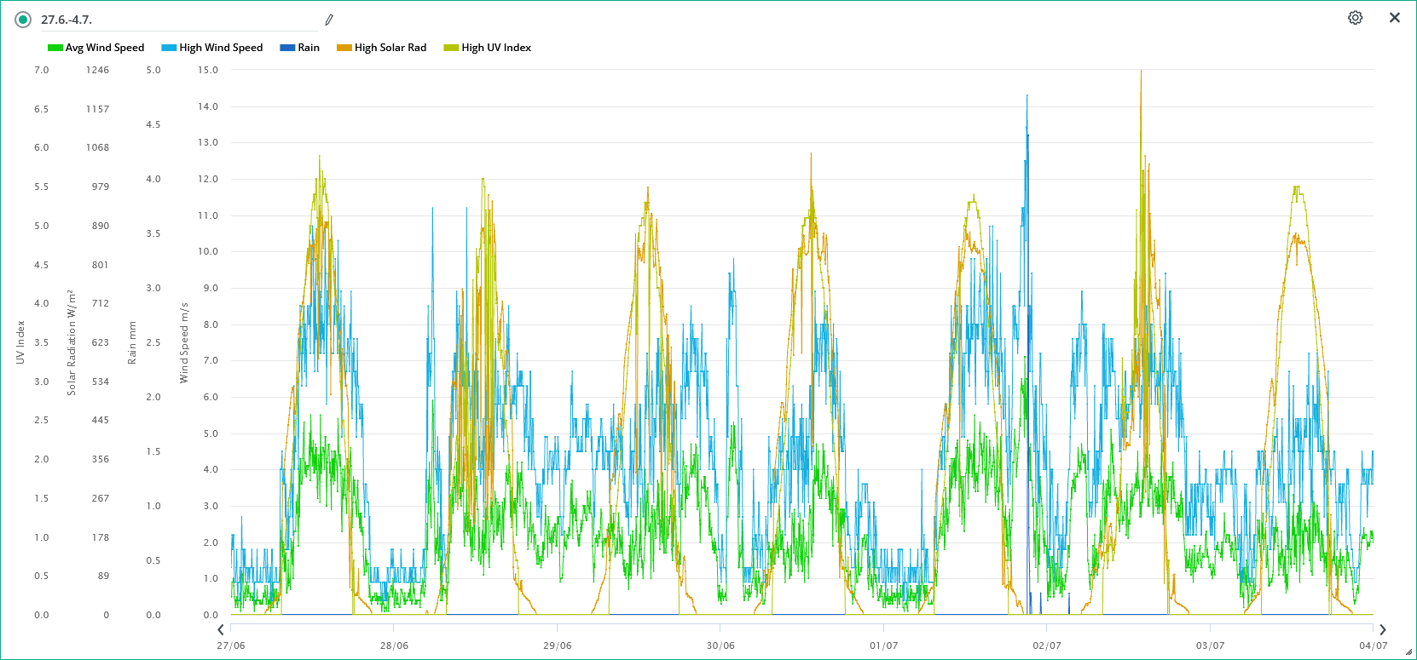The image size is (1417, 660).
Task: Close the chart panel with X
Action: (x=1395, y=18)
